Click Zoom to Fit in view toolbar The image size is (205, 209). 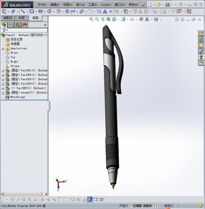click(x=91, y=19)
